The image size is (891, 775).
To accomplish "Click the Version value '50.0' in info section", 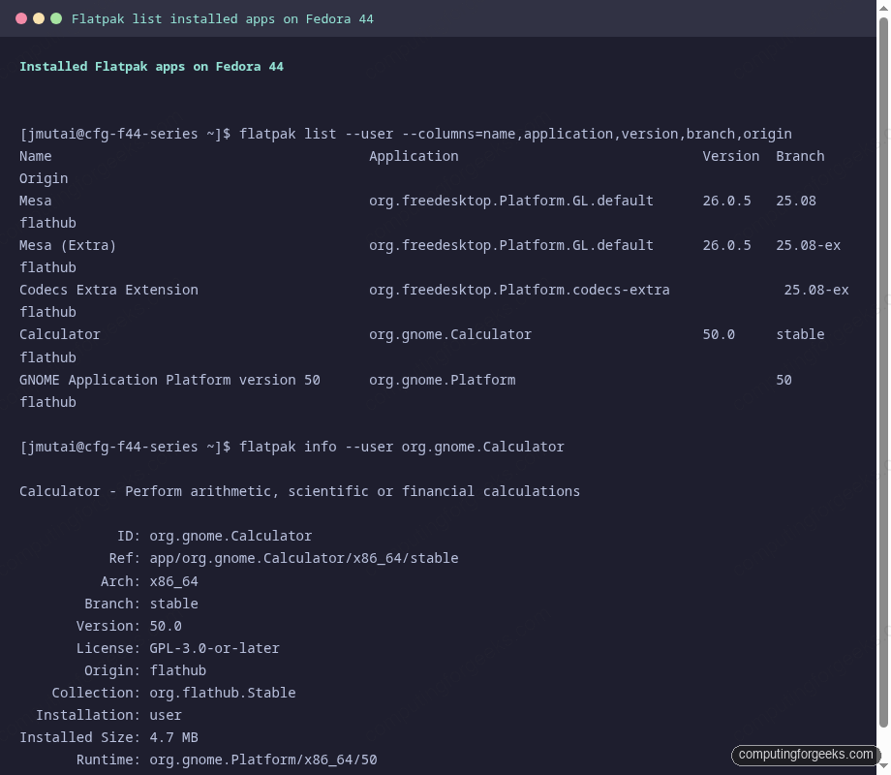I will pyautogui.click(x=166, y=626).
